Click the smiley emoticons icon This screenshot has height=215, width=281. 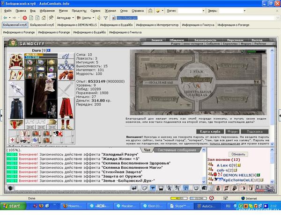tap(196, 188)
